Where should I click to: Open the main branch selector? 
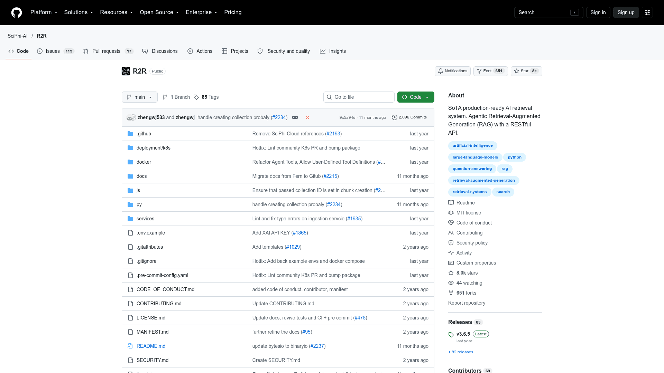click(x=140, y=97)
